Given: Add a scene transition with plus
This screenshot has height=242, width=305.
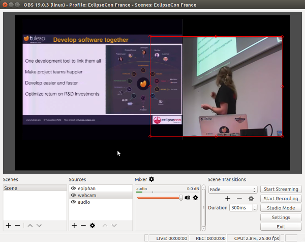Looking at the screenshot, I should coord(228,199).
